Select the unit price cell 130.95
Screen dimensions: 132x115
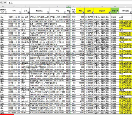pyautogui.click(x=80, y=83)
